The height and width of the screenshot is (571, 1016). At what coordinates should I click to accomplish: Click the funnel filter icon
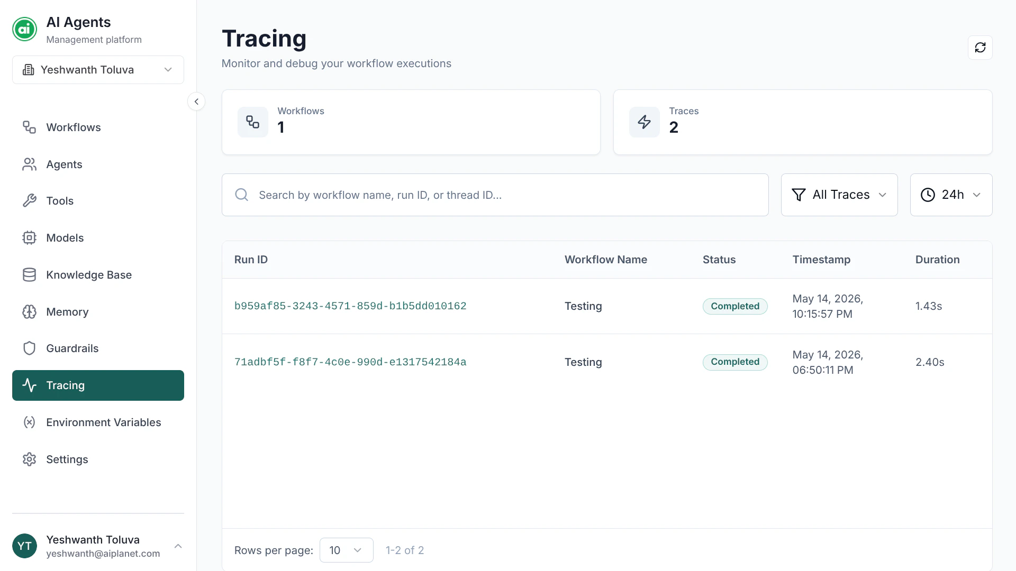click(799, 195)
